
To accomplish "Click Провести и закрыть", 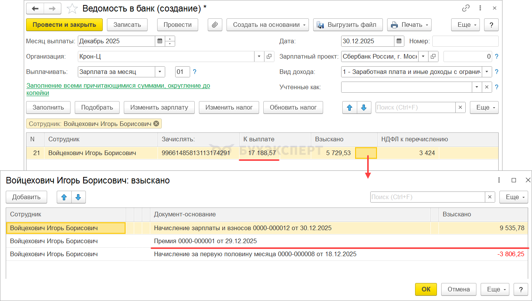I will tap(64, 25).
